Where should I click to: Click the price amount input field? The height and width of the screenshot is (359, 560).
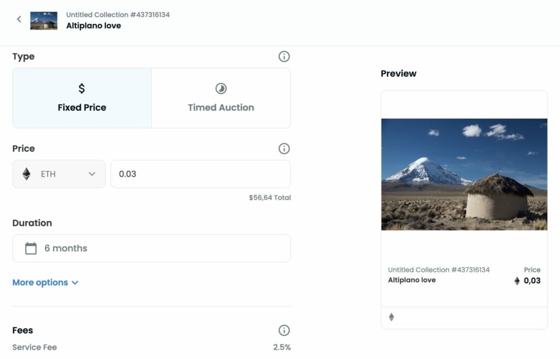pos(200,174)
